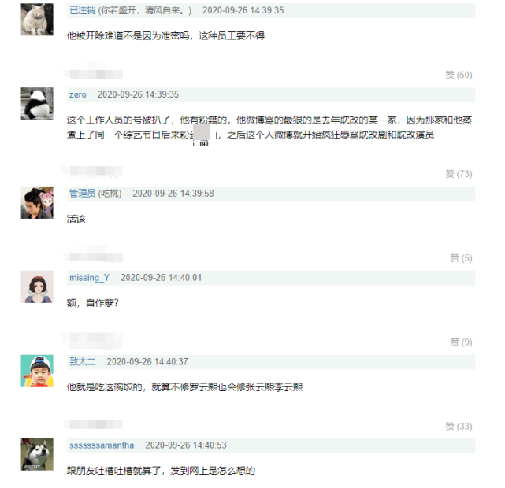
Task: Open the husky dog avatar
Action: [36, 454]
